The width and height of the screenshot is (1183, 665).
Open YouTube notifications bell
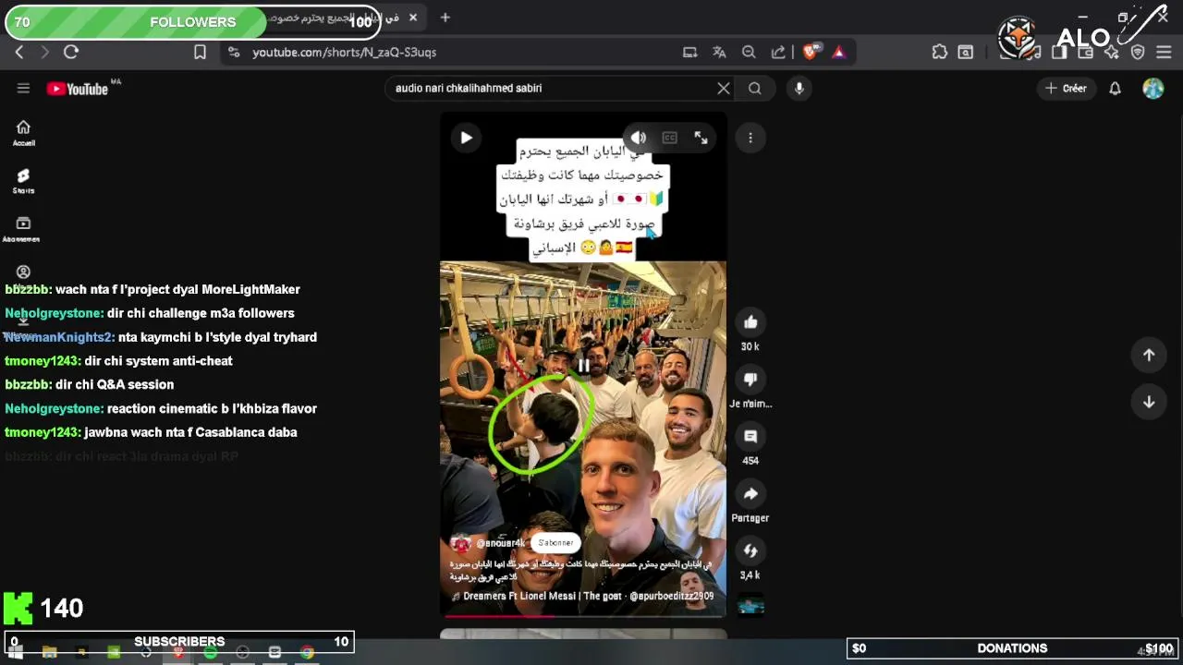point(1115,88)
